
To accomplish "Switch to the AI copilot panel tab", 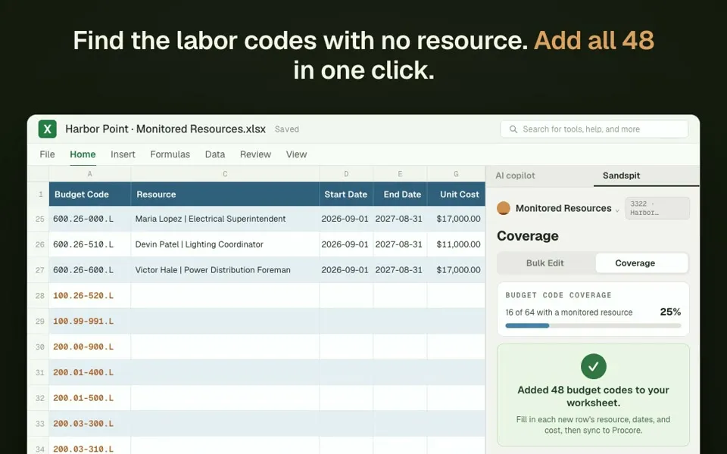I will (x=515, y=176).
